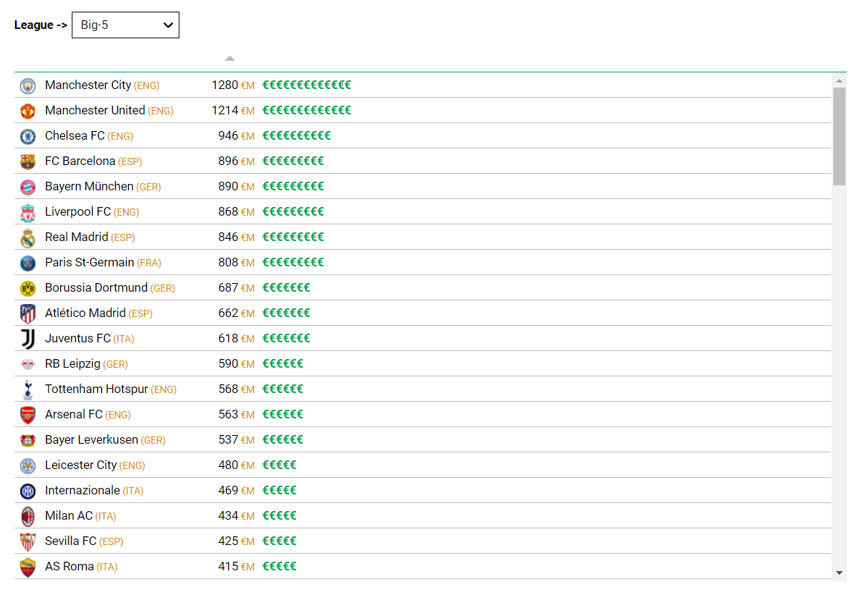
Task: Select the Bayer Leverkusen team name
Action: click(92, 440)
